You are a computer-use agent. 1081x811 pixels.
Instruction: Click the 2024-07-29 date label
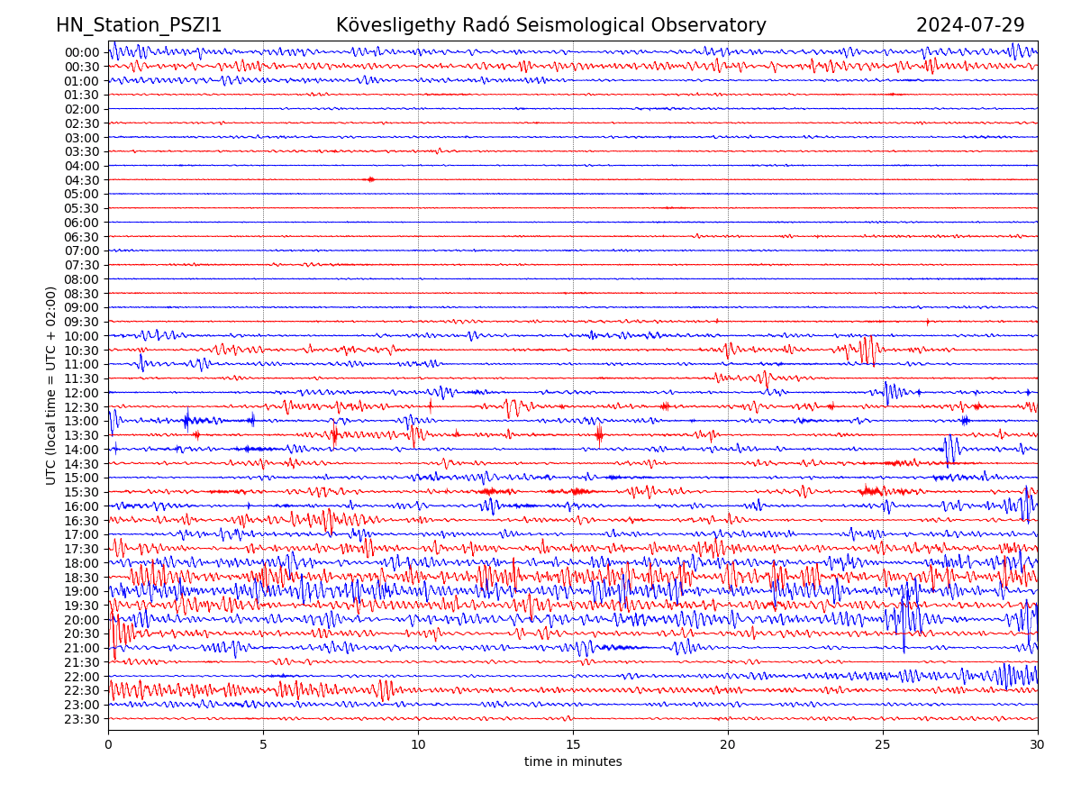(x=969, y=26)
